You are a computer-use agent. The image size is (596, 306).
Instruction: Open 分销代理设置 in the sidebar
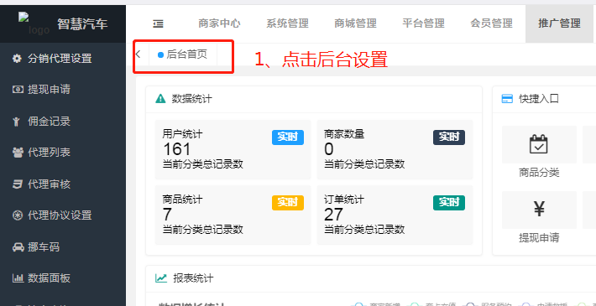[60, 59]
